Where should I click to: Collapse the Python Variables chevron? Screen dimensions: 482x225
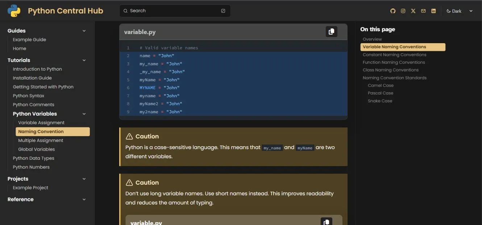tap(84, 114)
